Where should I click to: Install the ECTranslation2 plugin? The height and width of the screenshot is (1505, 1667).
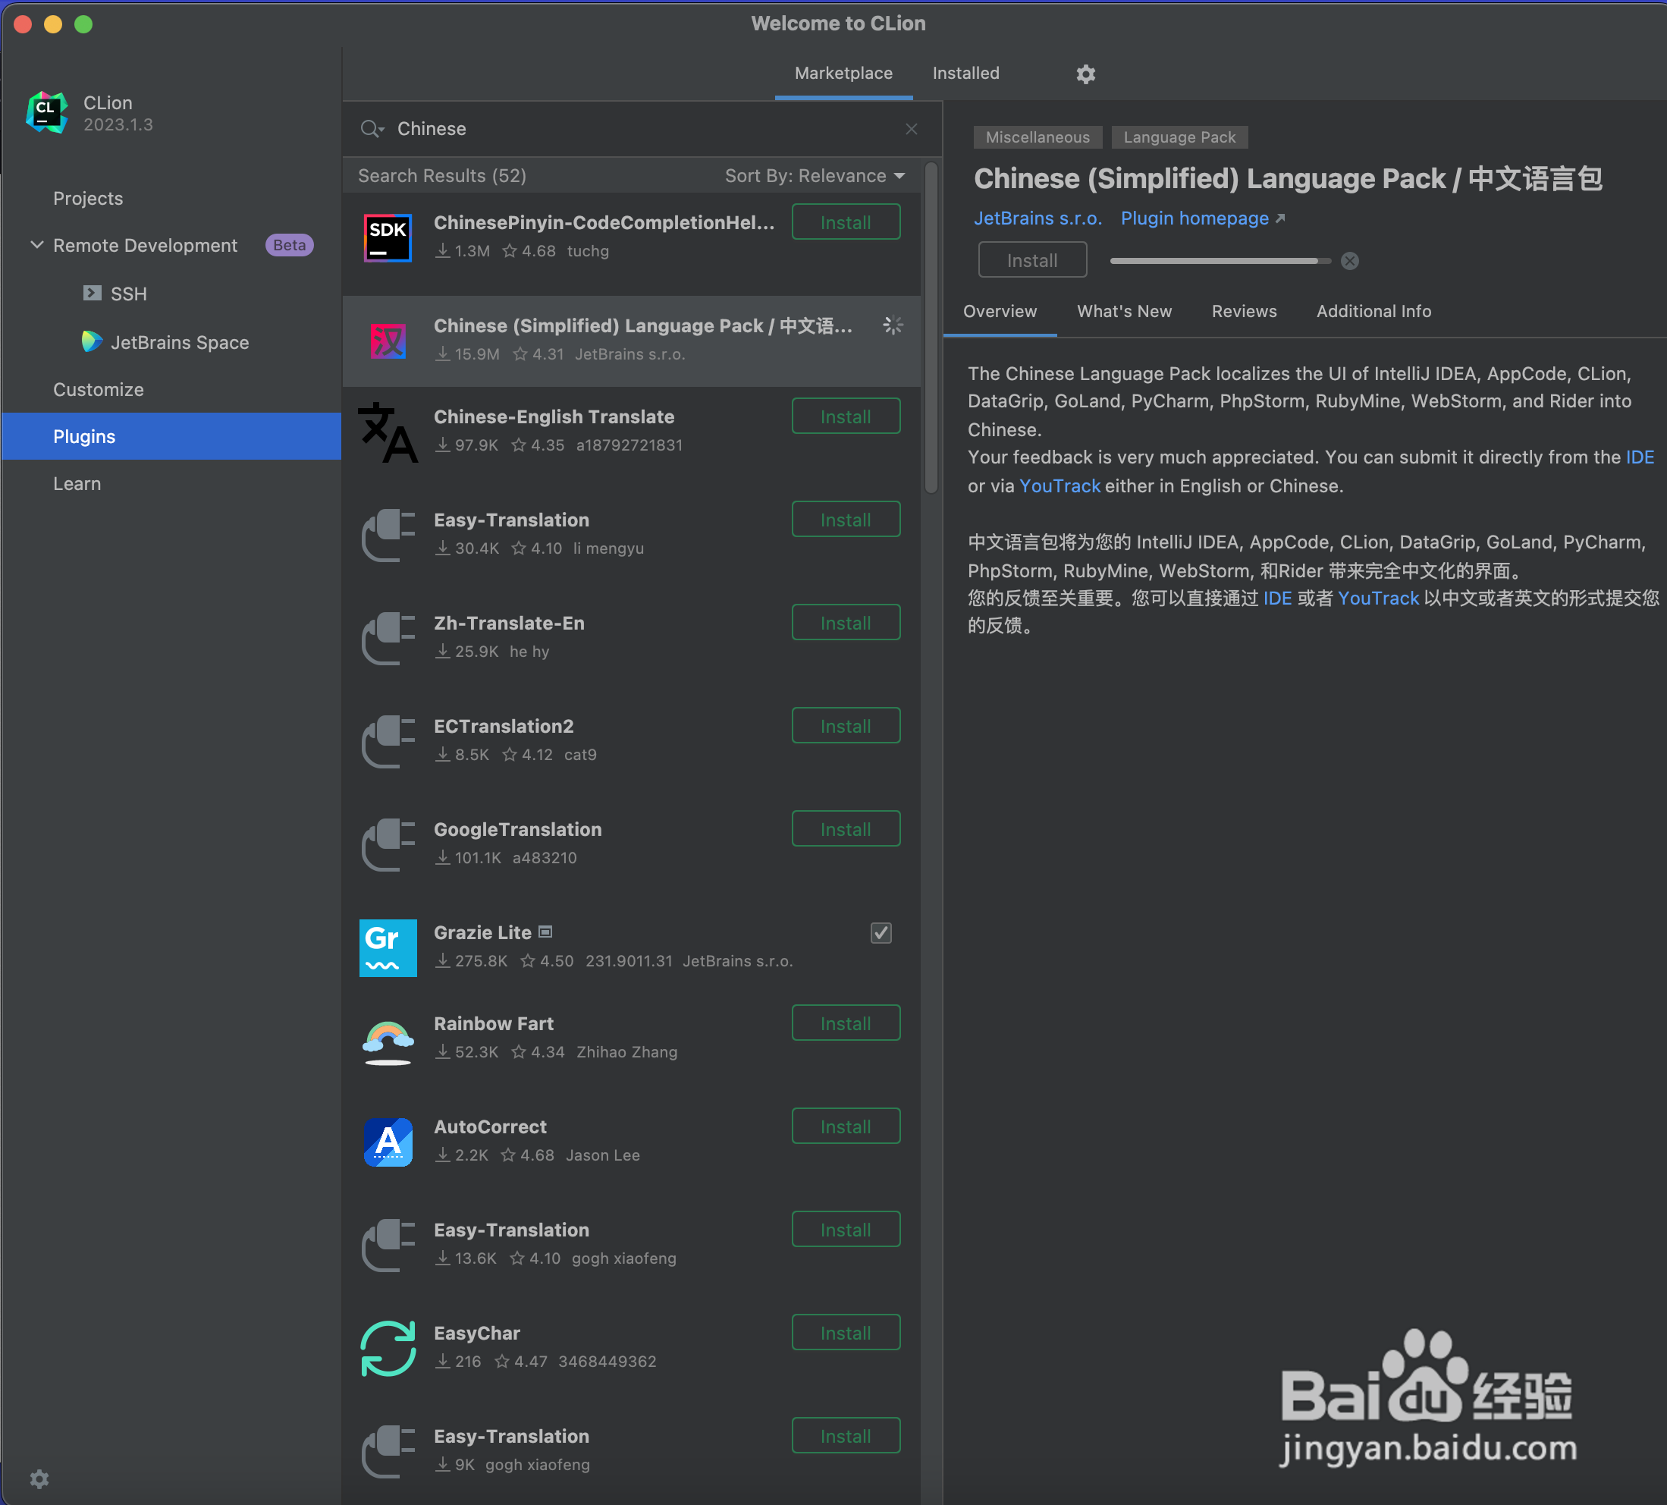click(x=845, y=726)
